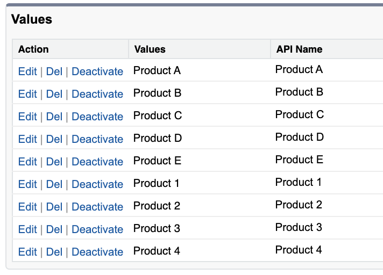Edit the Product 2 value
The width and height of the screenshot is (383, 275).
(27, 207)
